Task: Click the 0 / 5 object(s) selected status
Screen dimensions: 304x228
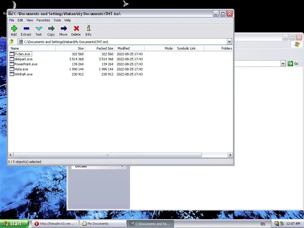Action: (x=25, y=162)
